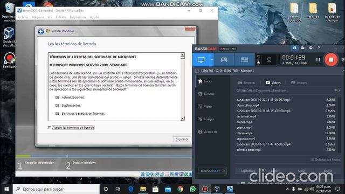Open General settings in Bandicam sidebar
Image resolution: width=345 pixels, height=194 pixels.
click(x=206, y=94)
